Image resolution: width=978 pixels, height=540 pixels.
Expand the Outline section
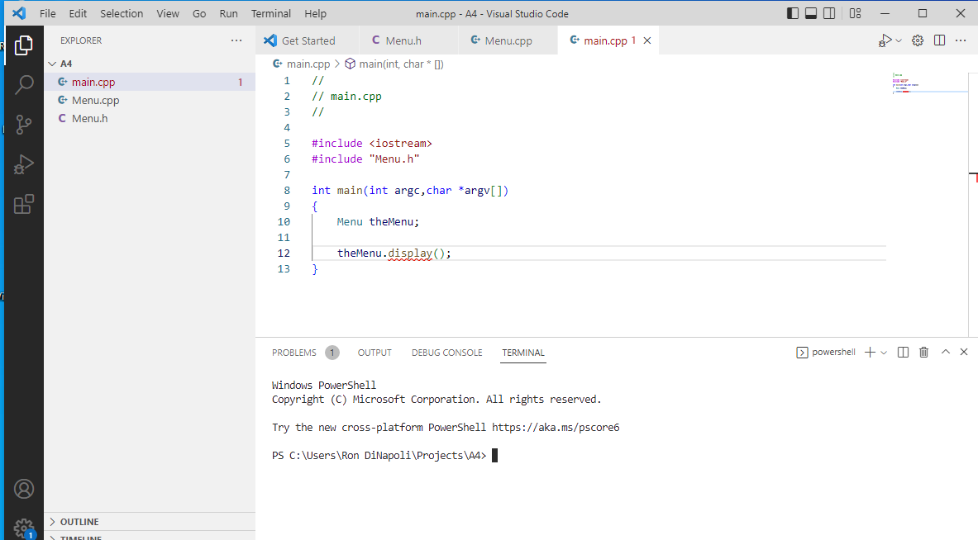[79, 522]
